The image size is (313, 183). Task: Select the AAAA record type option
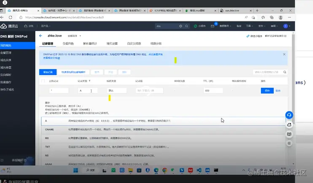pos(163,164)
